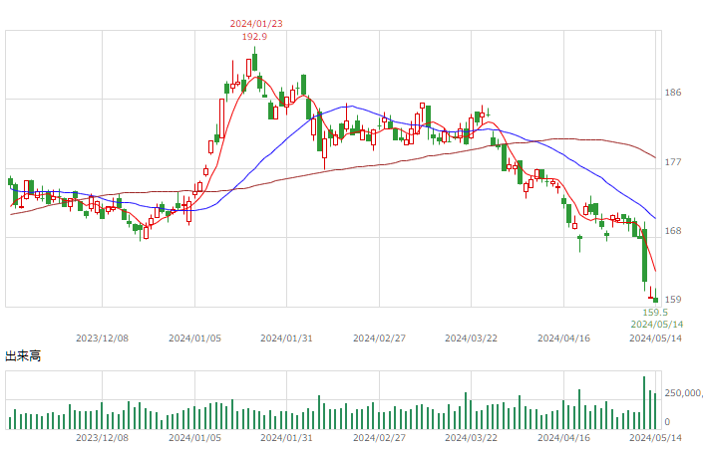The image size is (703, 452).
Task: Click 2024/03/22 under the volume chart
Action: click(x=471, y=438)
